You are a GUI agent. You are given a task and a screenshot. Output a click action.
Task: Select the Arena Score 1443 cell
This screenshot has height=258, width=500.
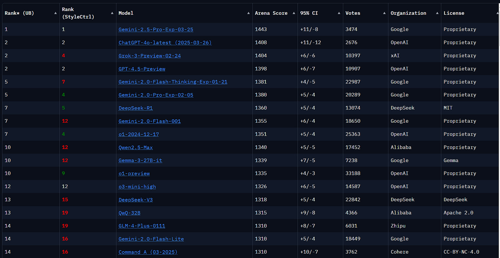[261, 29]
